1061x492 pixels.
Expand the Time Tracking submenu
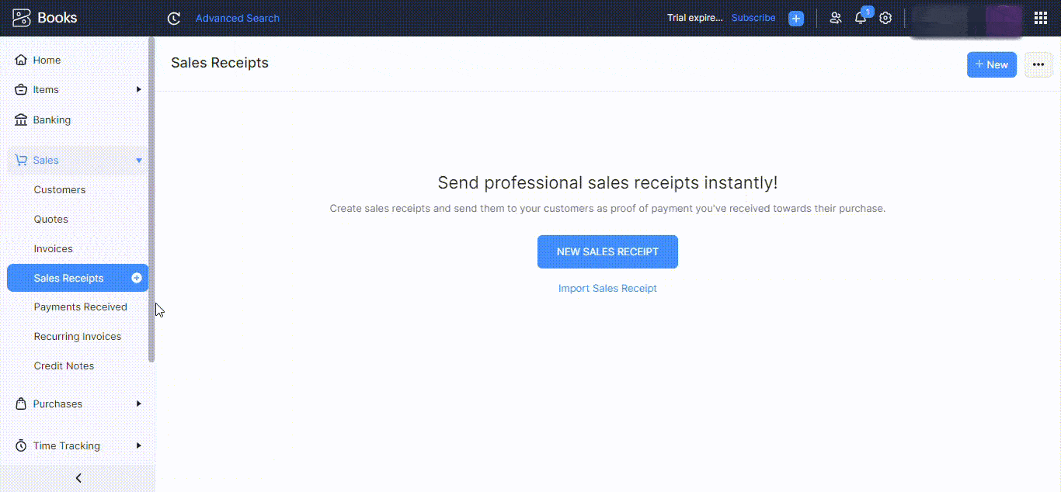(139, 445)
